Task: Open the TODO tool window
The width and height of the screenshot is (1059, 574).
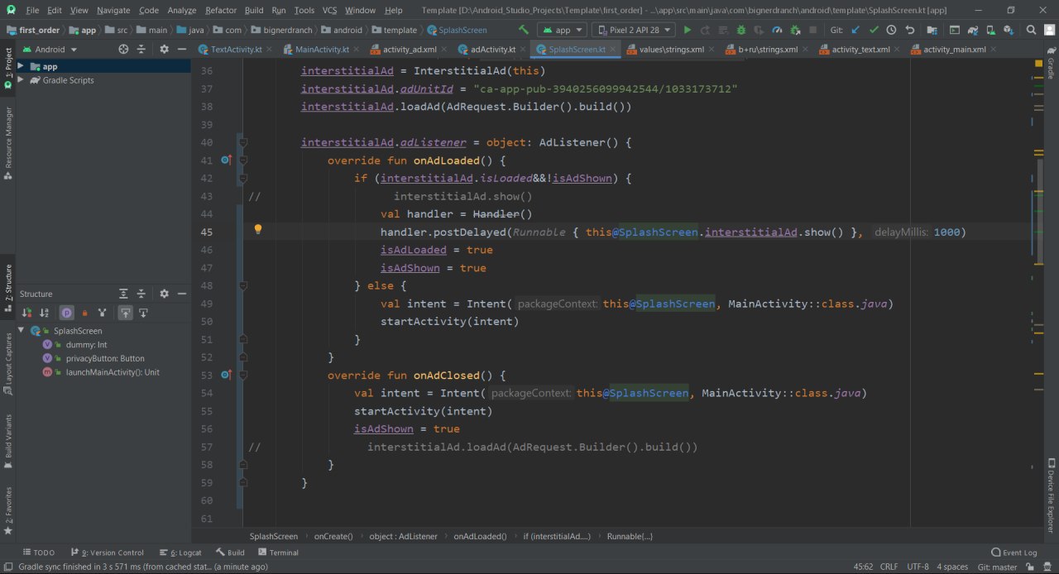Action: [39, 552]
